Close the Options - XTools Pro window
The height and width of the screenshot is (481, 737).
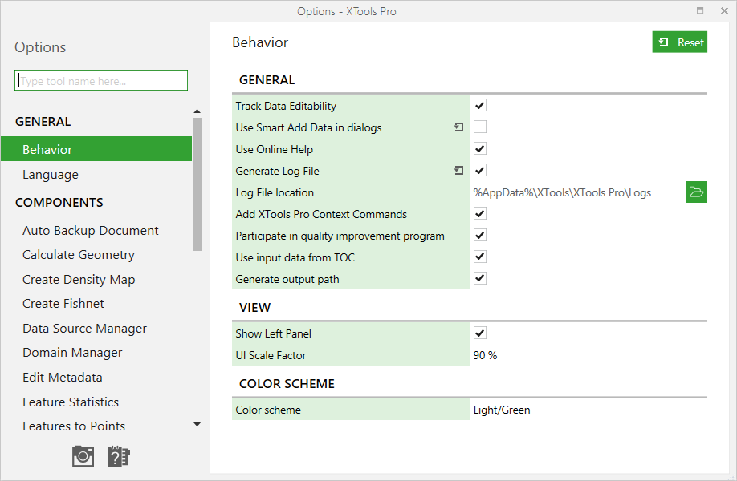click(724, 10)
